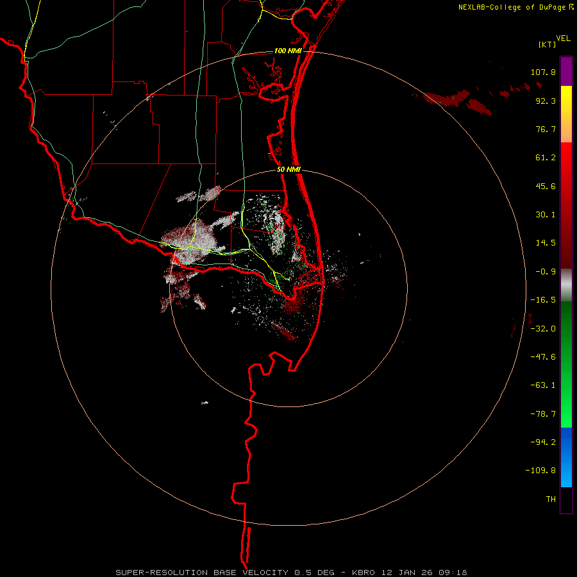Click the -109.8 legend value
The image size is (577, 577).
(x=540, y=471)
